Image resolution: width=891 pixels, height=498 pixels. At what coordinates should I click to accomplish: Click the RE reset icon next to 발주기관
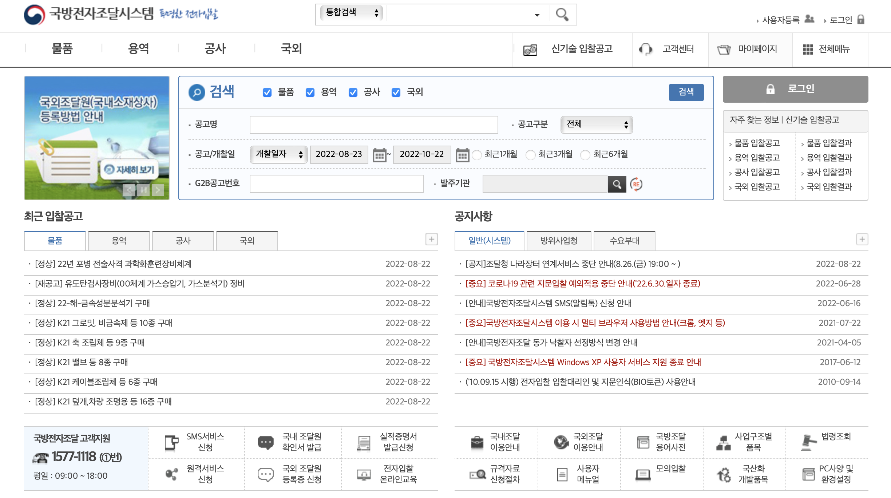(x=637, y=184)
